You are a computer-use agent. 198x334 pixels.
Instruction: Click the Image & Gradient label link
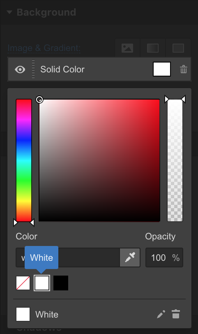[44, 48]
